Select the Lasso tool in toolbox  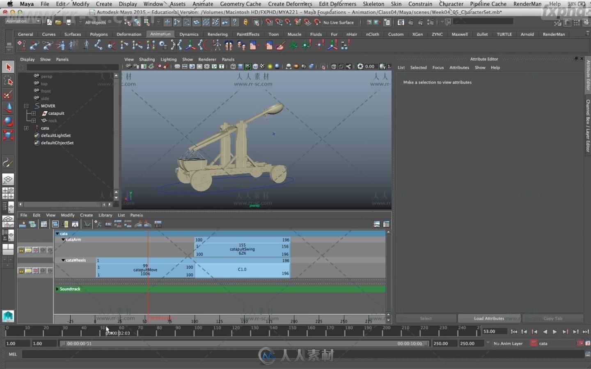click(8, 81)
